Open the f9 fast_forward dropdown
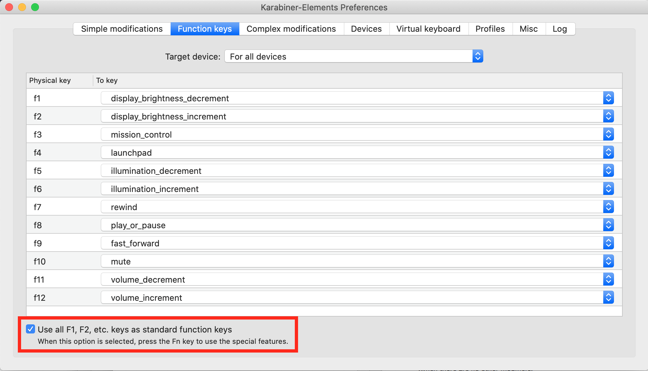This screenshot has width=648, height=371. (357, 243)
